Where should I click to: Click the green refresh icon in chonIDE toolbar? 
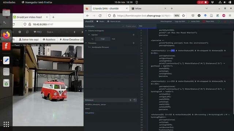pos(219,22)
